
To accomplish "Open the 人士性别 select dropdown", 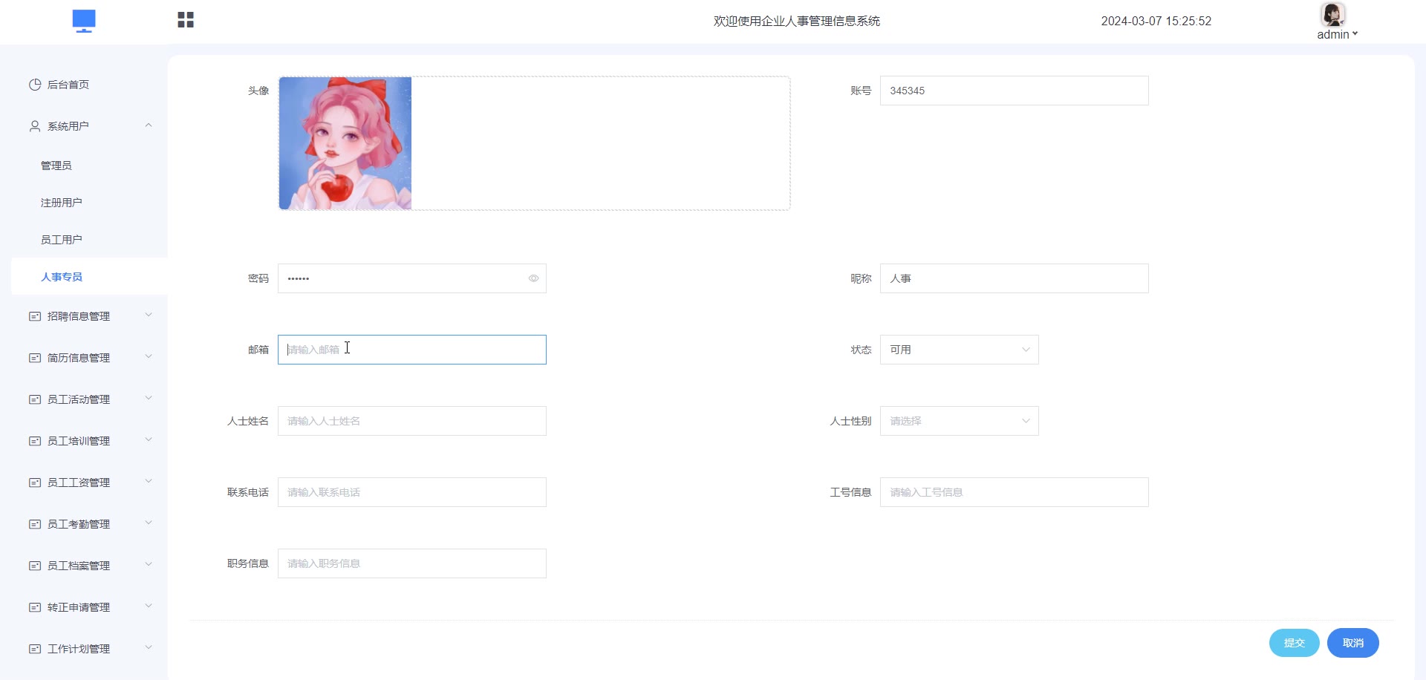I will [960, 421].
